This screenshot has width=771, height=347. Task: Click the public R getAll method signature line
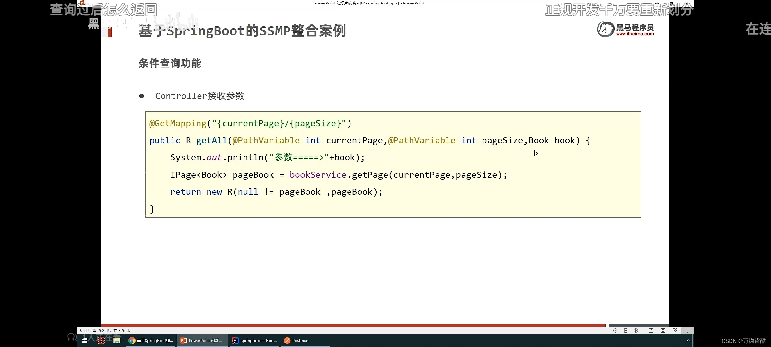tap(370, 140)
